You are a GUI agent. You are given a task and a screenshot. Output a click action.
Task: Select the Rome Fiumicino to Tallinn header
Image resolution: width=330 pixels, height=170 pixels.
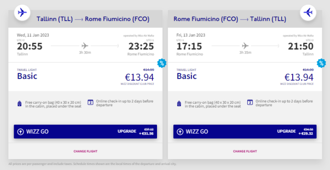pos(230,19)
